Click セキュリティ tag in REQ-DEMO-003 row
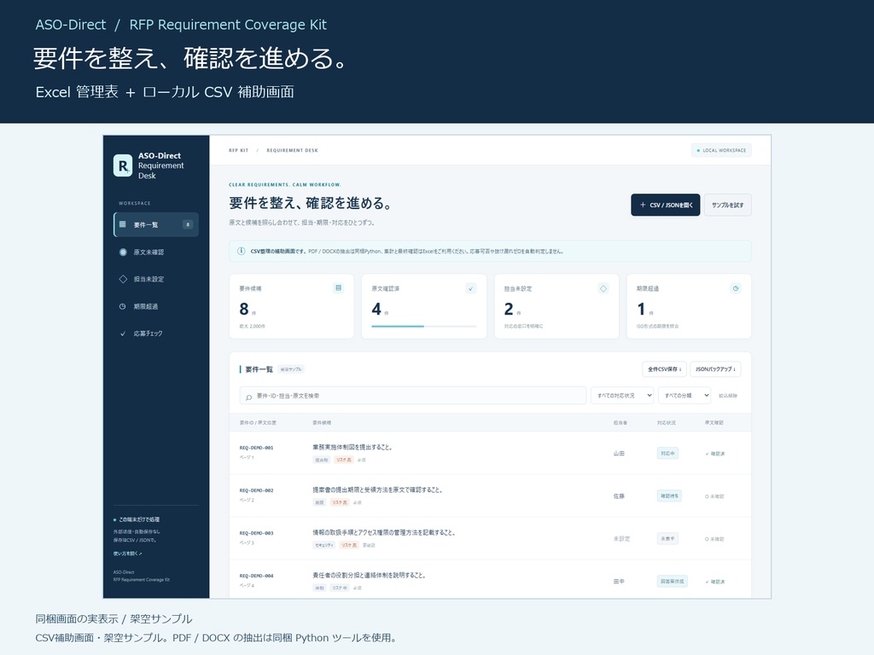The image size is (874, 655). (x=324, y=545)
